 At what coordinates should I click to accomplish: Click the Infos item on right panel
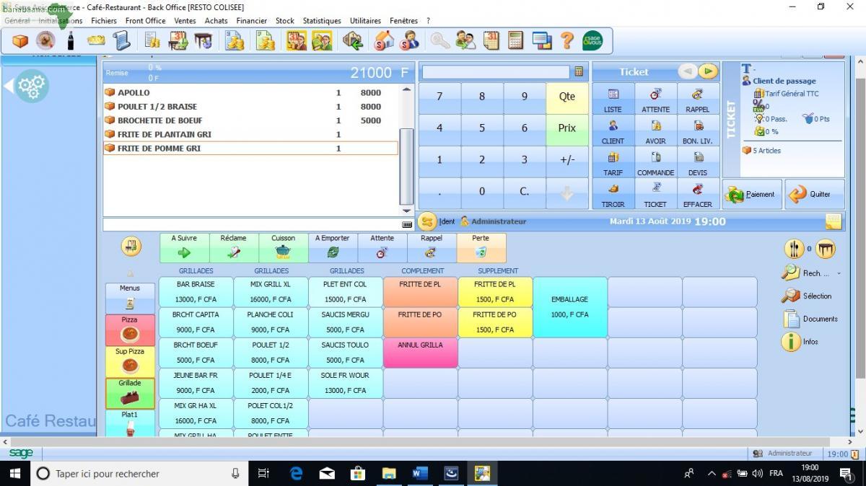[800, 342]
